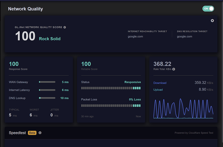Click the Download legend label
223x147 pixels.
click(160, 83)
